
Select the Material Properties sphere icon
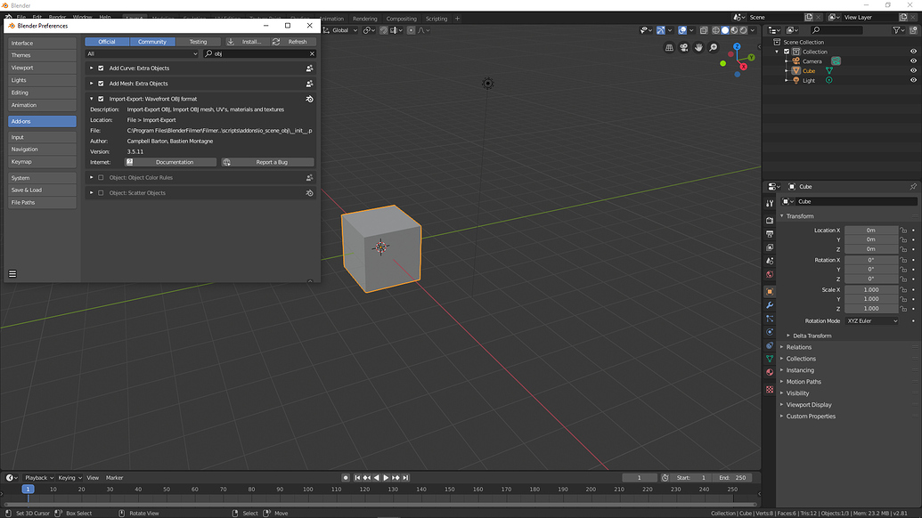770,368
